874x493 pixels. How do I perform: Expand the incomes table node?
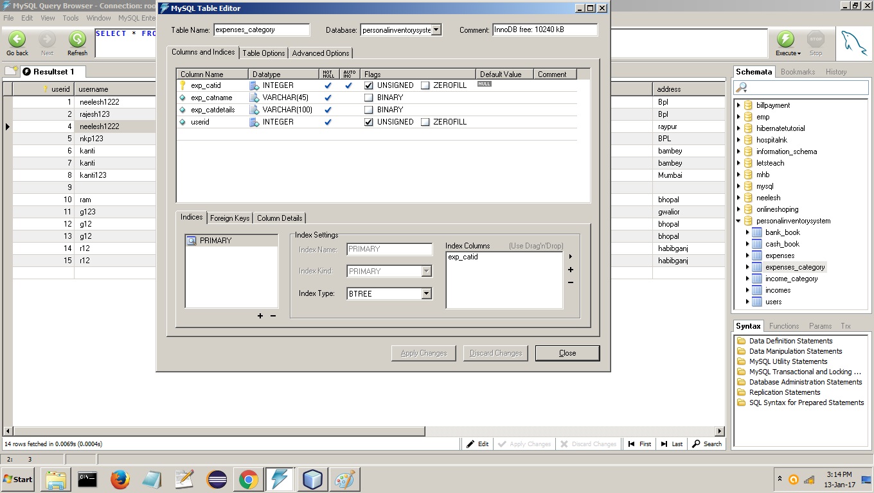click(747, 290)
